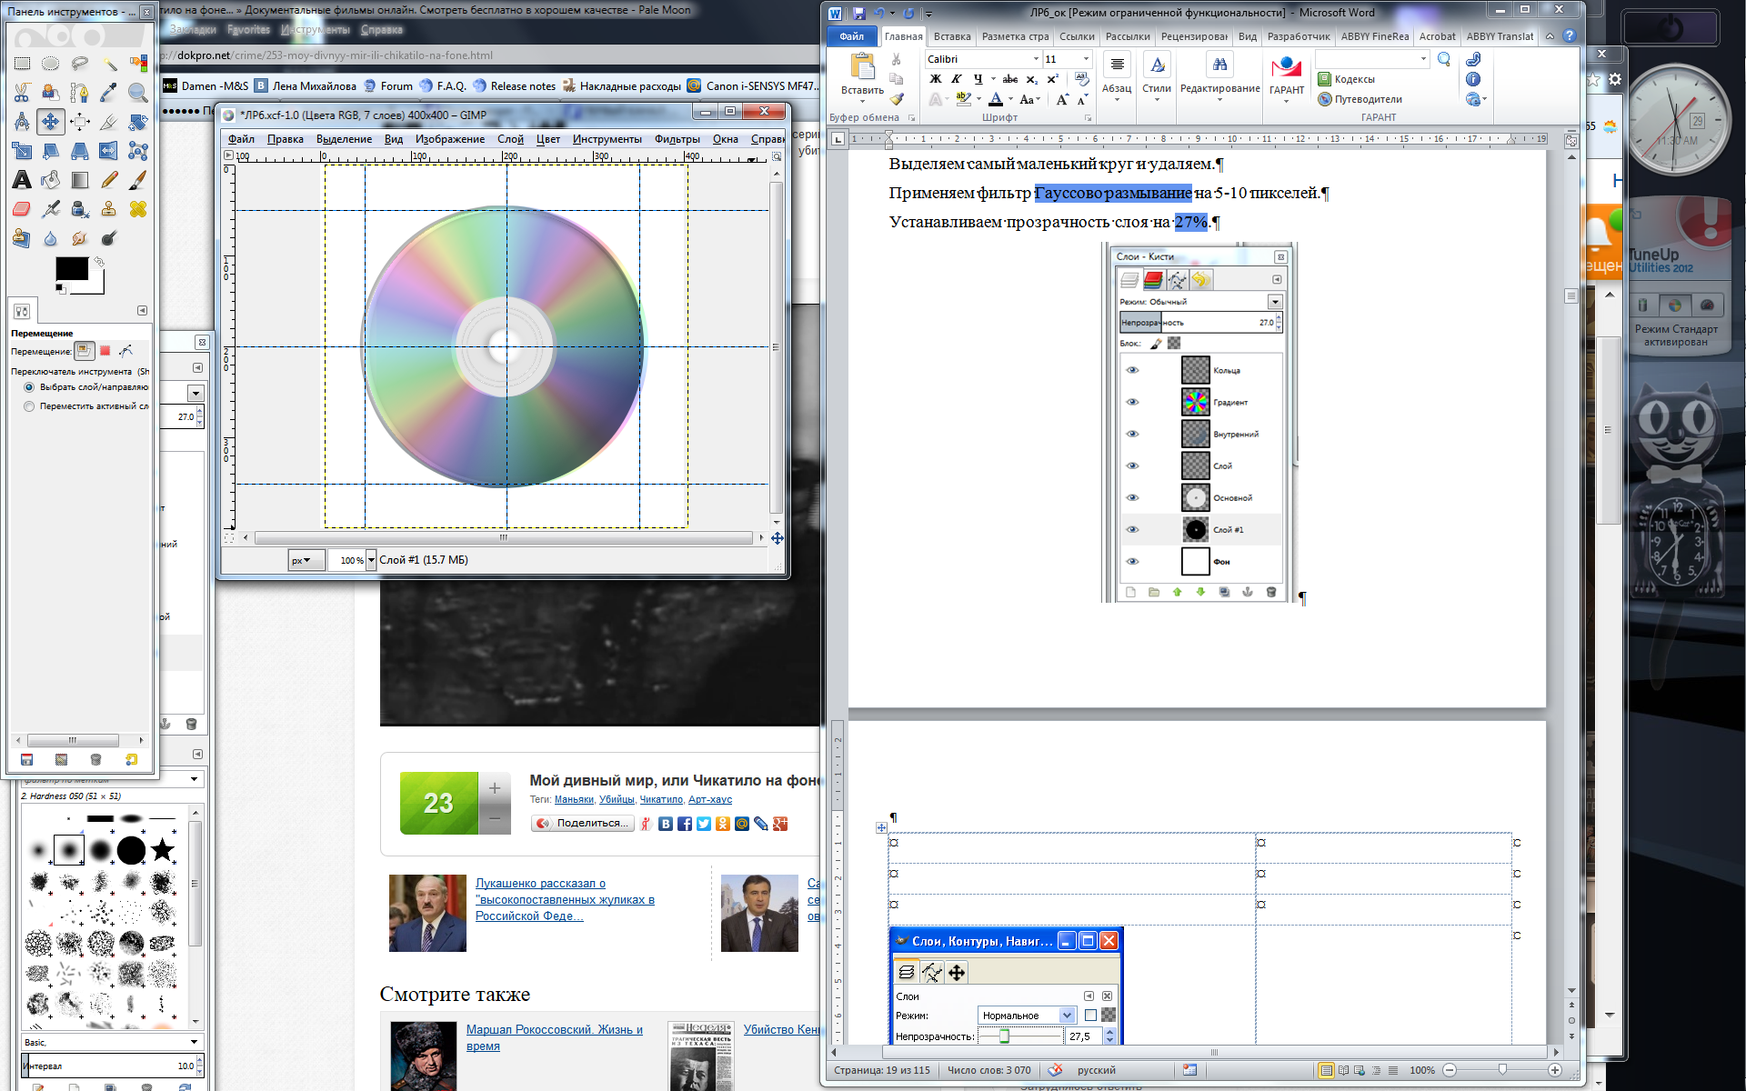Open the Calibri font name dropdown

pyautogui.click(x=1036, y=59)
